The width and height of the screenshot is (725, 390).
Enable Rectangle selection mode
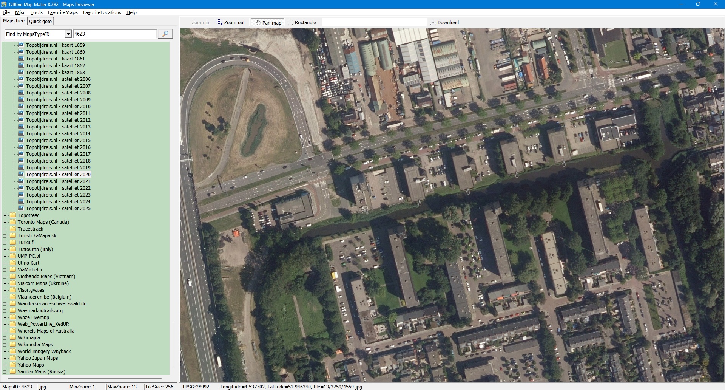pyautogui.click(x=302, y=23)
